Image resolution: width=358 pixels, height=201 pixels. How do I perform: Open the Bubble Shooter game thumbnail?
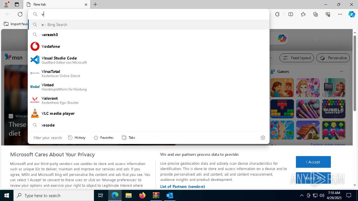pos(334,109)
